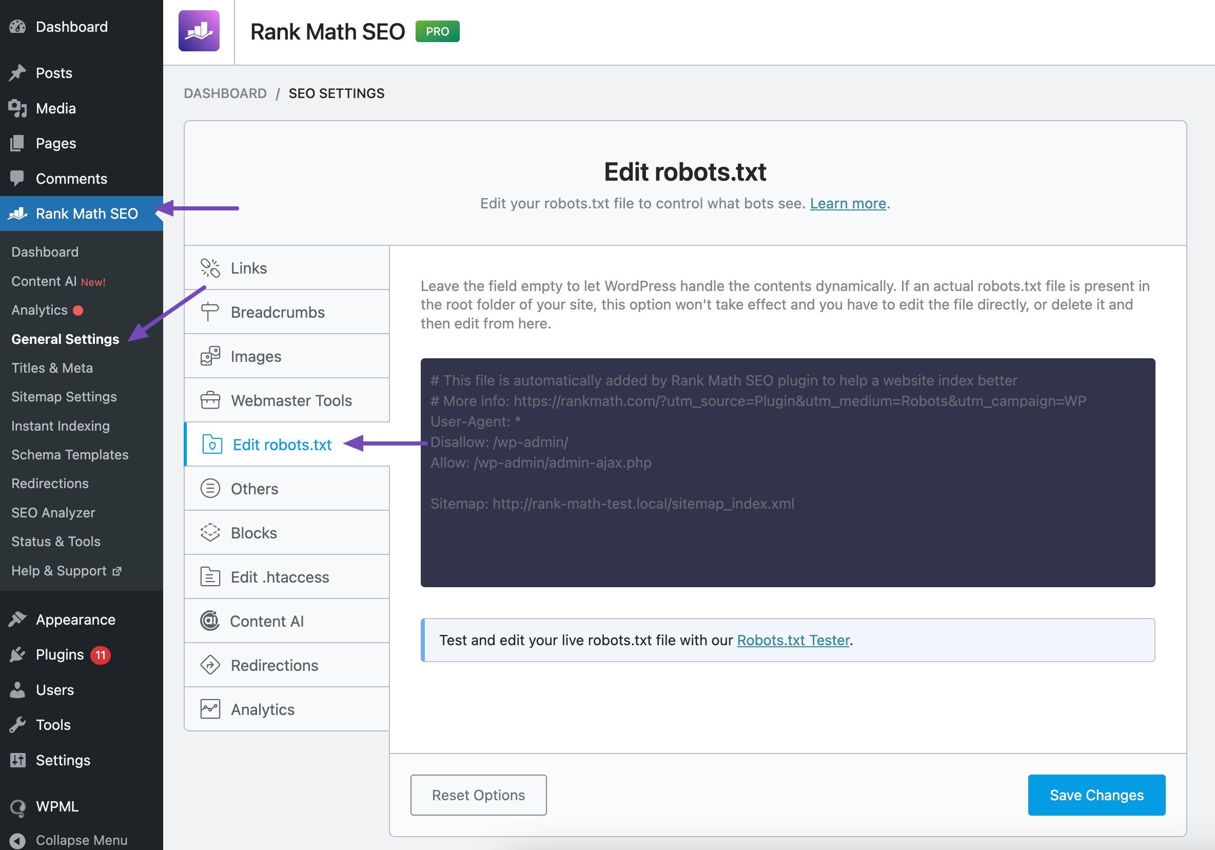1215x850 pixels.
Task: Click the Posts pin icon
Action: [x=17, y=72]
